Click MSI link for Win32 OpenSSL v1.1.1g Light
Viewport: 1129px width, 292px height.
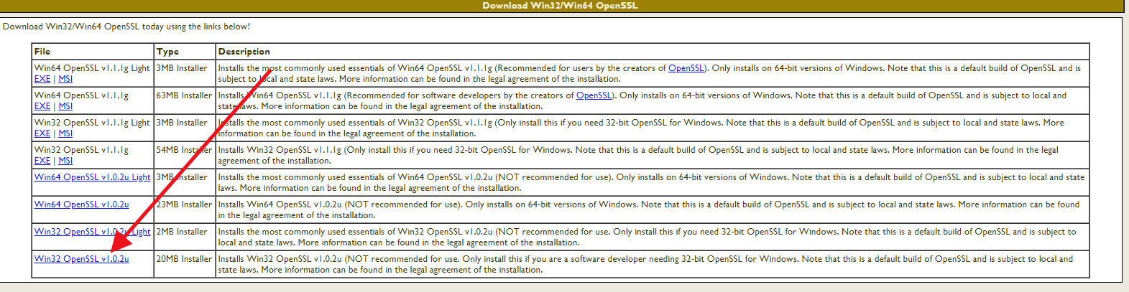[65, 133]
